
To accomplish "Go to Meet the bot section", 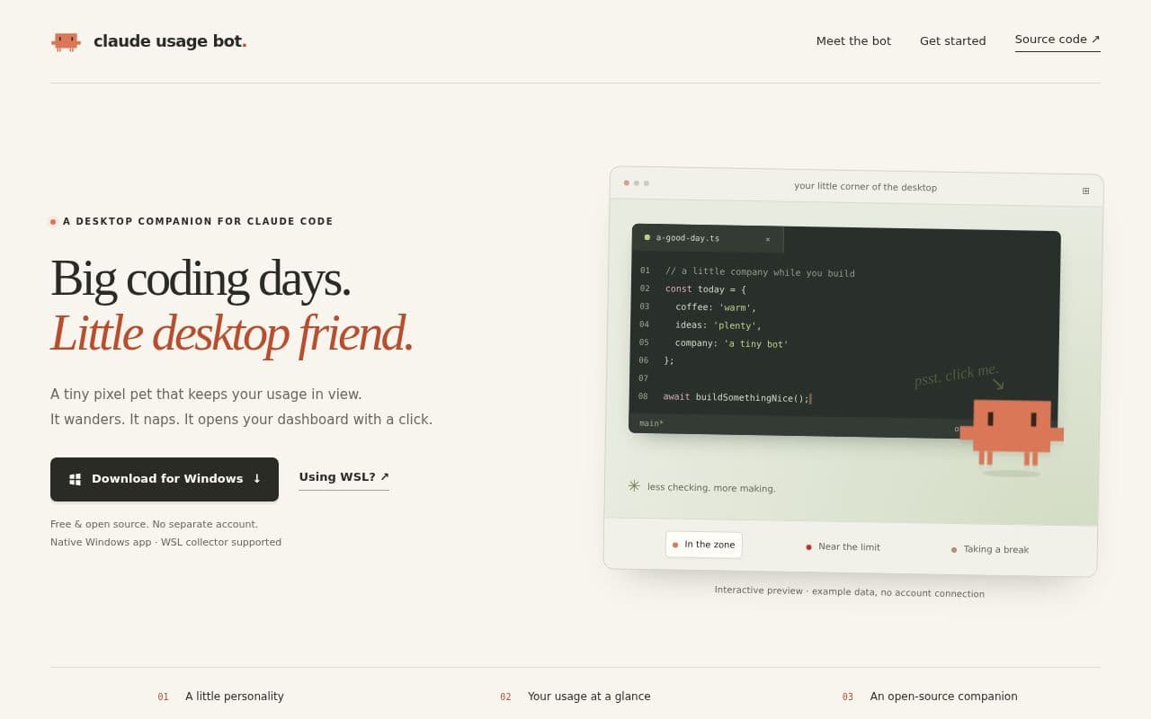I will (853, 40).
